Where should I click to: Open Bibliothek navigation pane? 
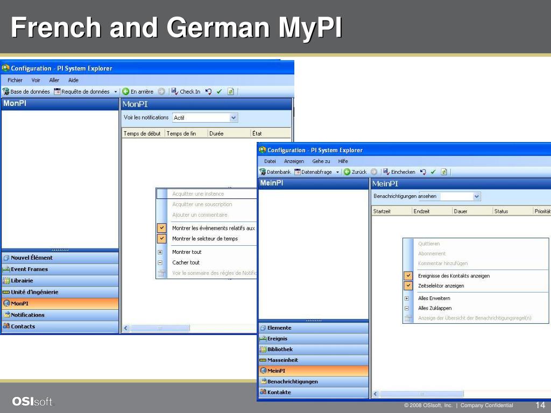(314, 350)
